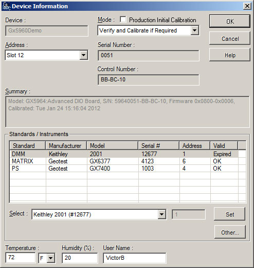Screen dimensions: 254x268
Task: Click the OK button
Action: [x=230, y=21]
